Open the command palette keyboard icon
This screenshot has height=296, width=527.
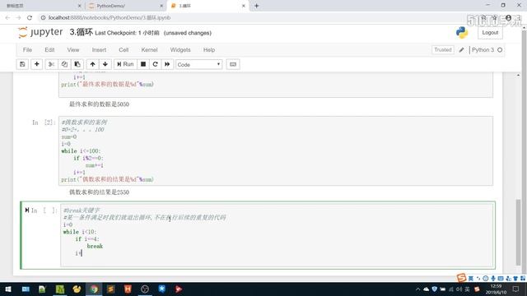(x=233, y=64)
